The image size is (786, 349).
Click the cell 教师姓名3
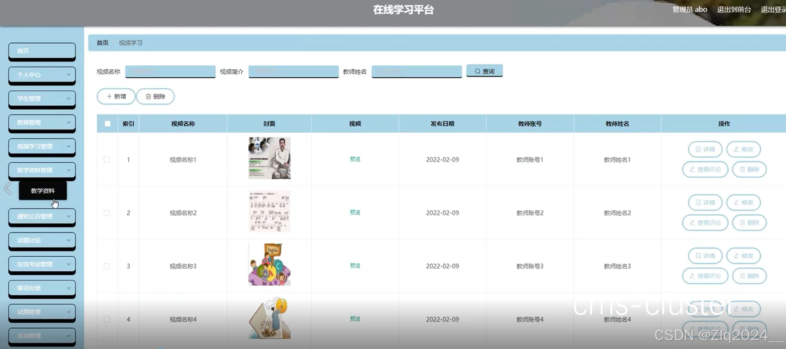(618, 266)
